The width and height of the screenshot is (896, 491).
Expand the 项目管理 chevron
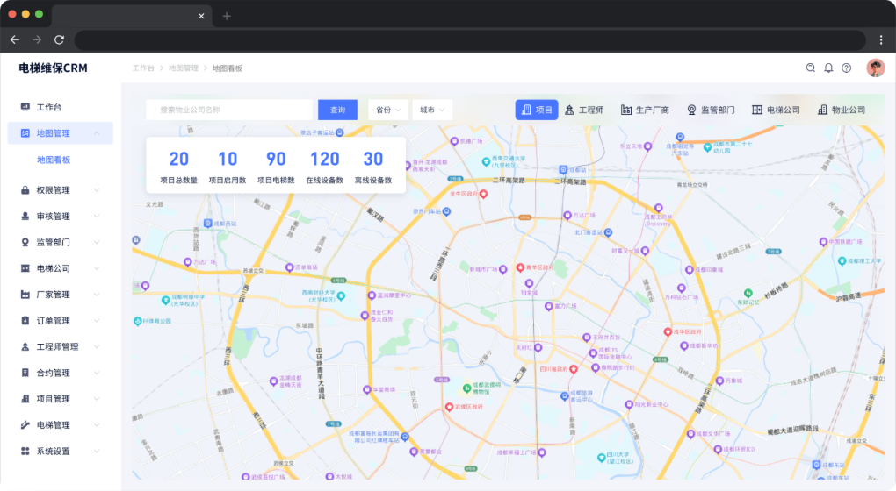(97, 399)
